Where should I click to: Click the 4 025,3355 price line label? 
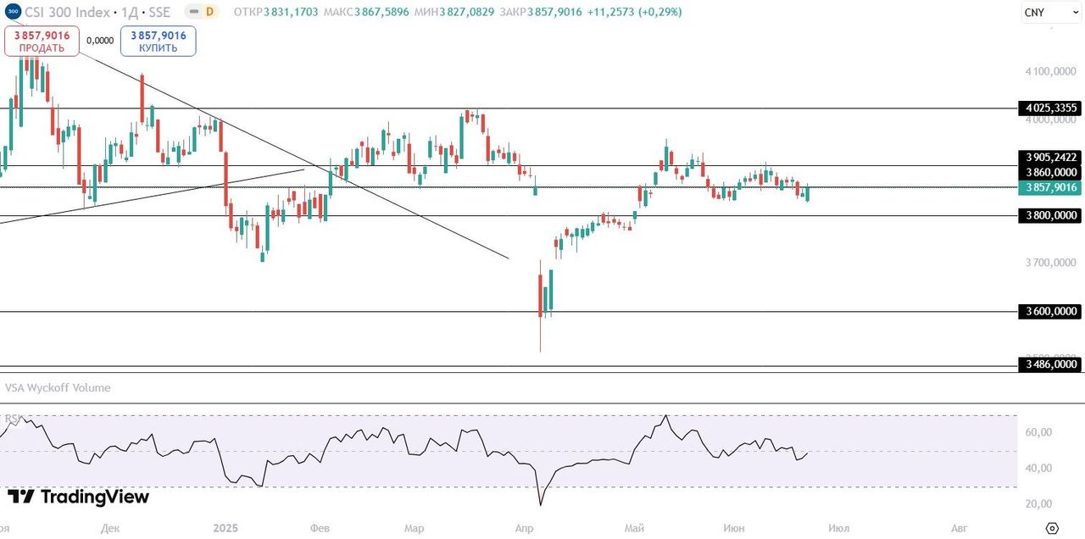tap(1049, 108)
